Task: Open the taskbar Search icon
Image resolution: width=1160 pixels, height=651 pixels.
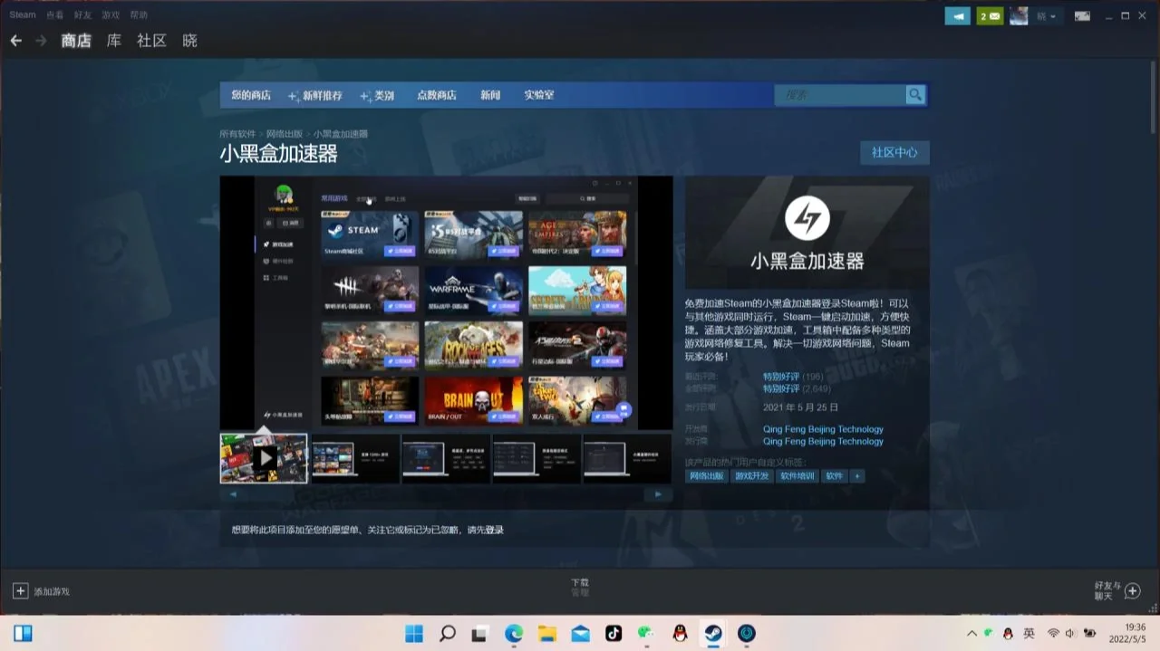Action: (x=447, y=633)
